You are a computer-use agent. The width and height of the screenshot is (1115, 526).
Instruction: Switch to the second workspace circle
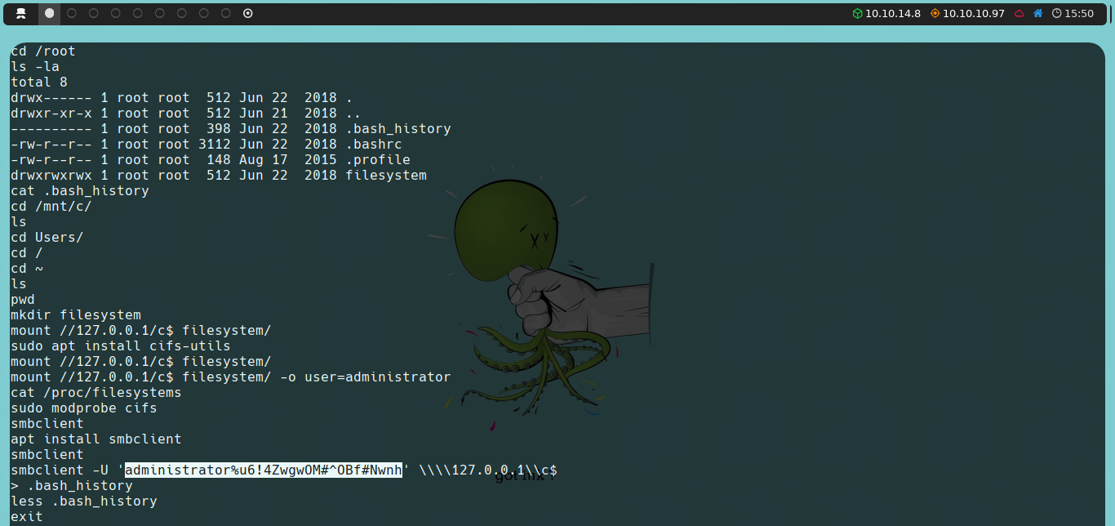(x=72, y=13)
